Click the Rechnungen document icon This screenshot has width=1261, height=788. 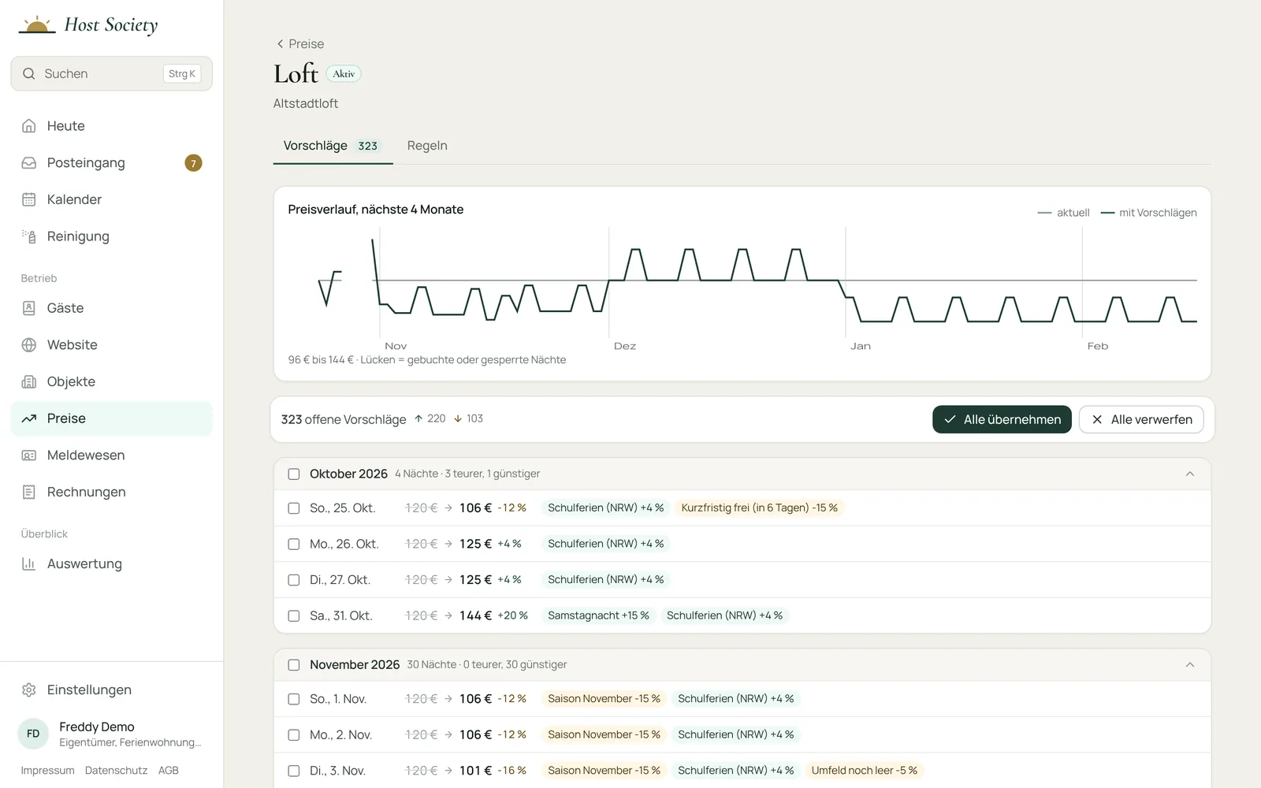29,492
